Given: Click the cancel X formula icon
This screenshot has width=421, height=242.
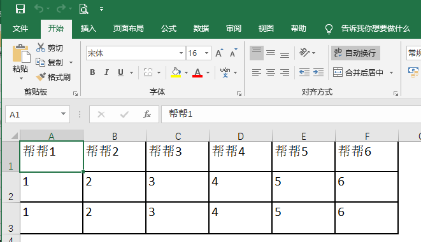Looking at the screenshot, I should (x=101, y=114).
